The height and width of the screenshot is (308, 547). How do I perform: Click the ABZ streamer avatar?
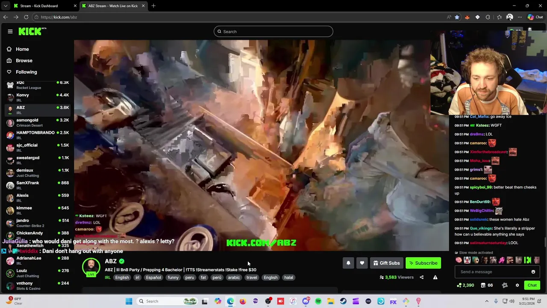[x=91, y=267]
